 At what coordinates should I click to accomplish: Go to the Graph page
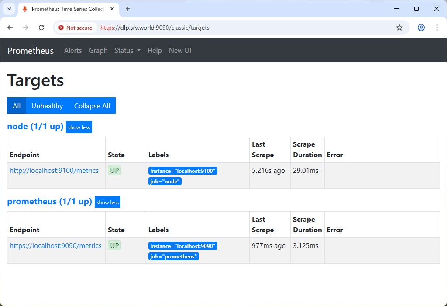click(x=98, y=51)
